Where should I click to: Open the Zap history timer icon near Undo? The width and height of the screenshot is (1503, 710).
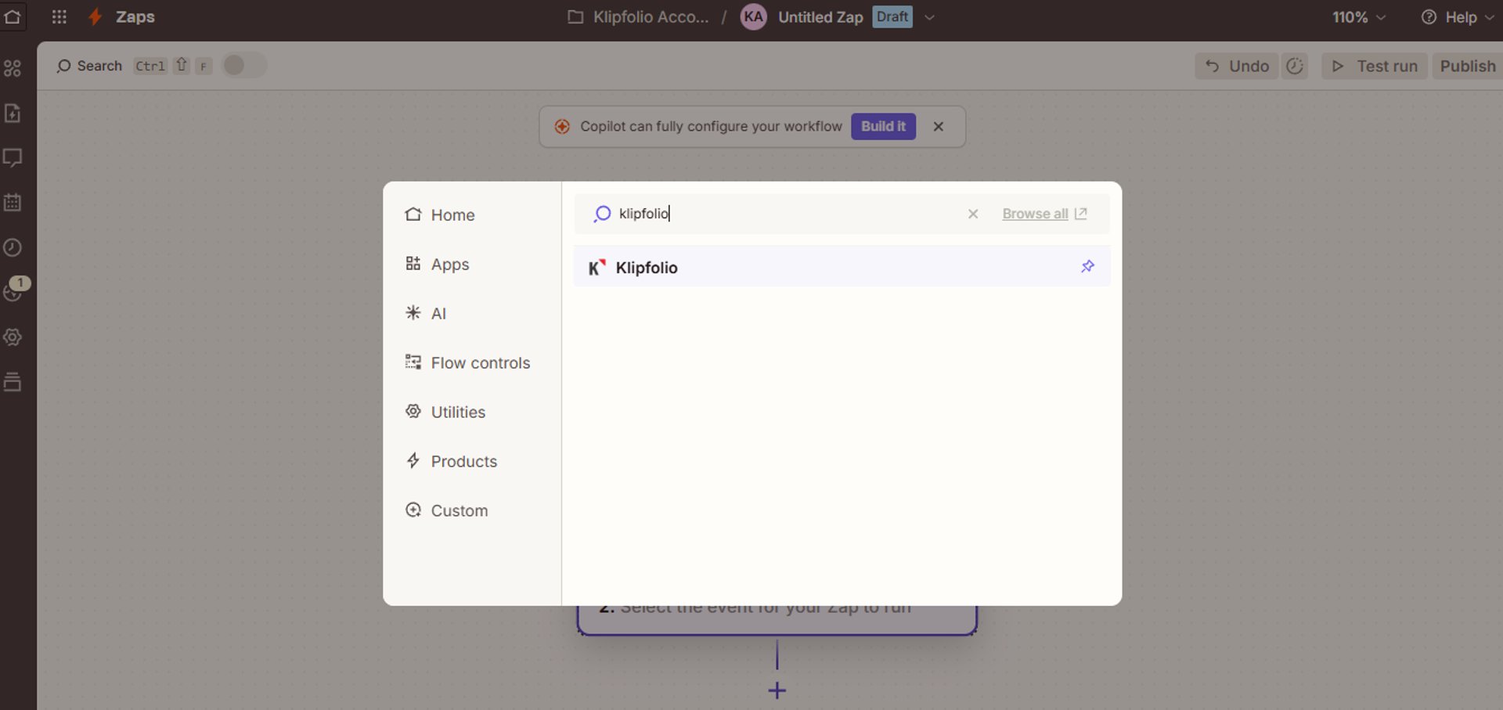tap(1295, 66)
